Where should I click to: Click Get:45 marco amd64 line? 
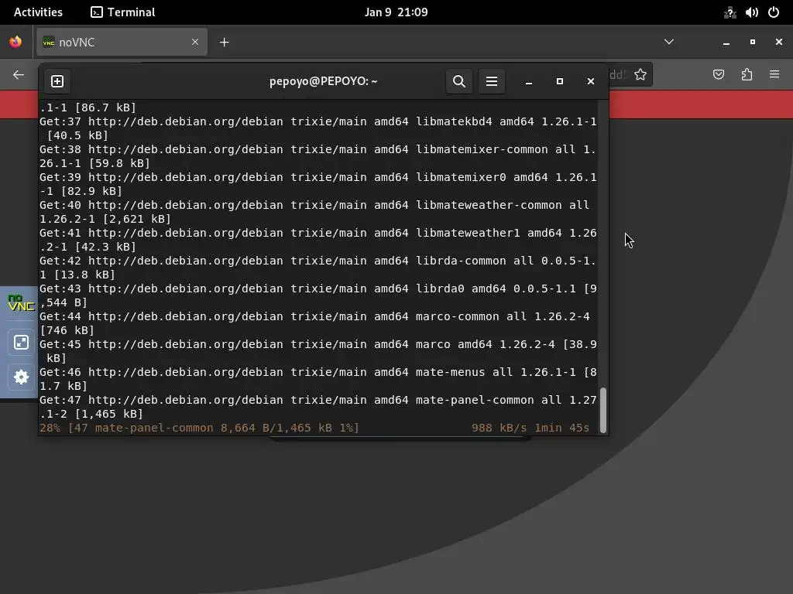tap(318, 351)
